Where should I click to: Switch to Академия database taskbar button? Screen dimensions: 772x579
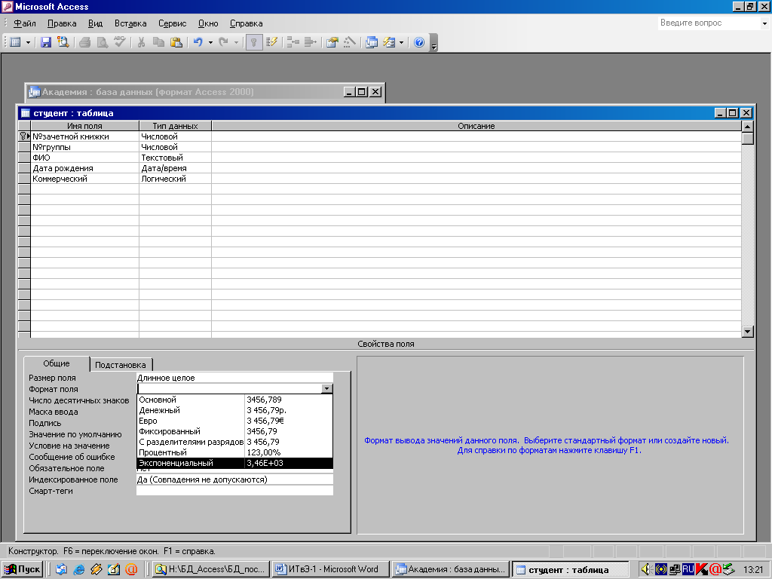point(451,569)
